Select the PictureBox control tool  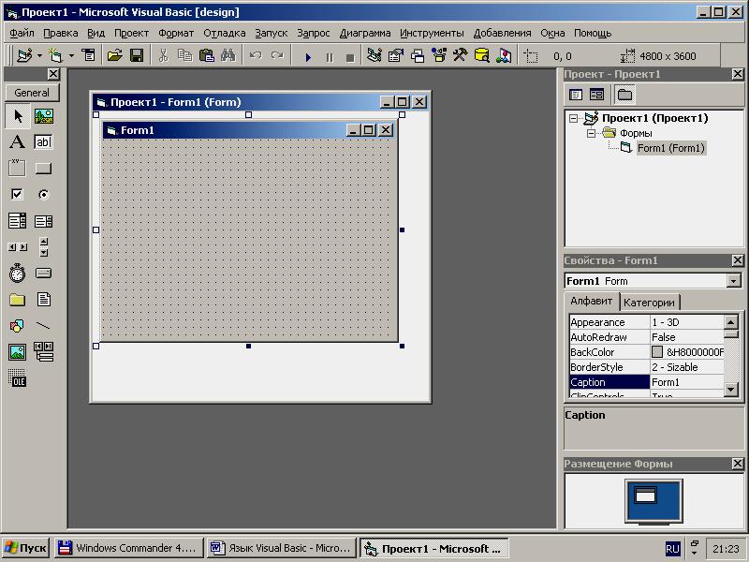tap(43, 116)
